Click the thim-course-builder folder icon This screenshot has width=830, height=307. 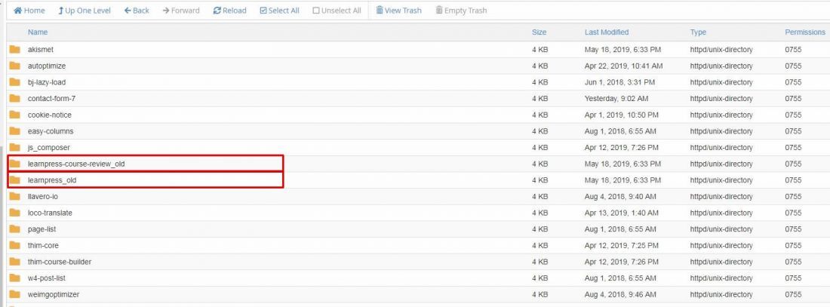point(15,262)
